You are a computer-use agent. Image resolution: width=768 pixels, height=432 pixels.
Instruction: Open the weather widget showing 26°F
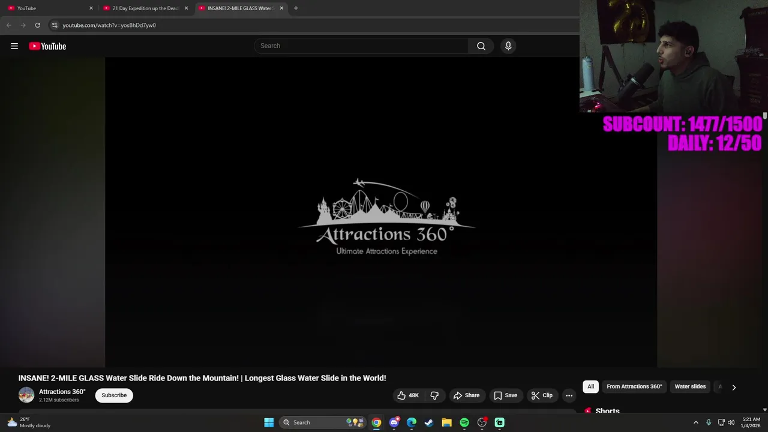click(x=28, y=422)
